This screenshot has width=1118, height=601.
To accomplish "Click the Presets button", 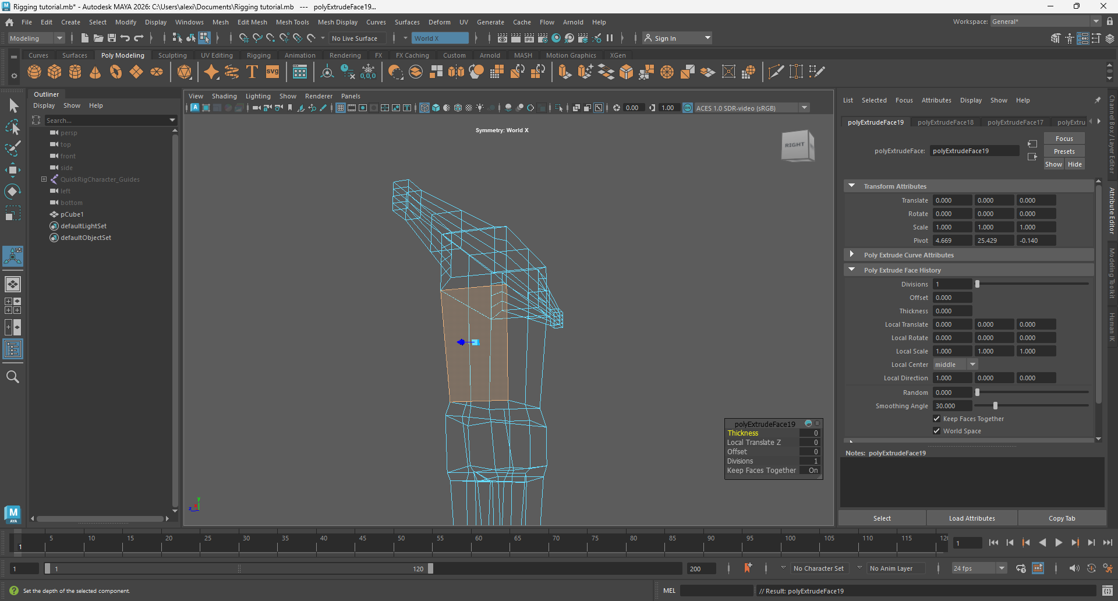I will tap(1064, 151).
